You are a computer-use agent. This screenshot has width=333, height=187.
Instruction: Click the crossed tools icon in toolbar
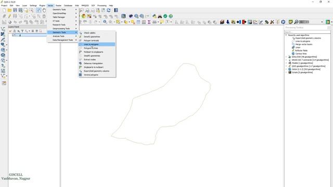(x=272, y=22)
